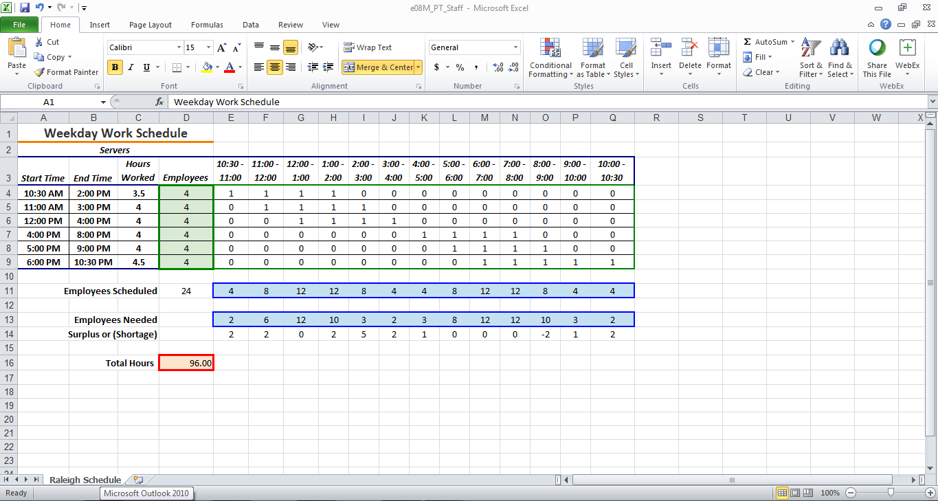Click the Delete cells button
This screenshot has height=501, width=938.
tap(690, 58)
